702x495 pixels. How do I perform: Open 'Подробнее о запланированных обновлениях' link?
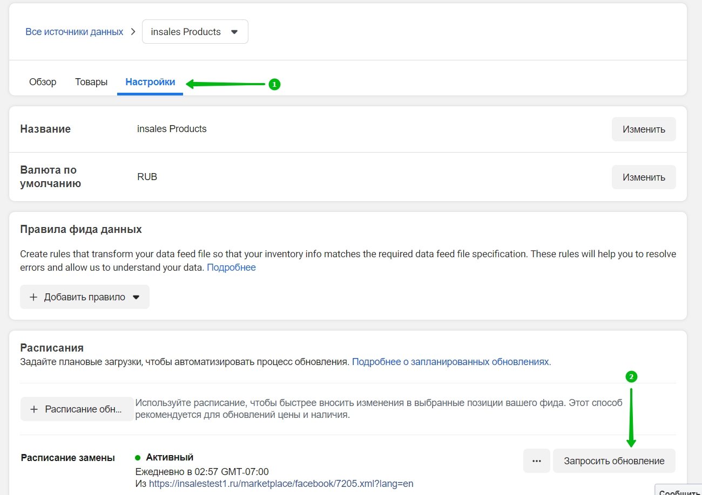tap(451, 362)
